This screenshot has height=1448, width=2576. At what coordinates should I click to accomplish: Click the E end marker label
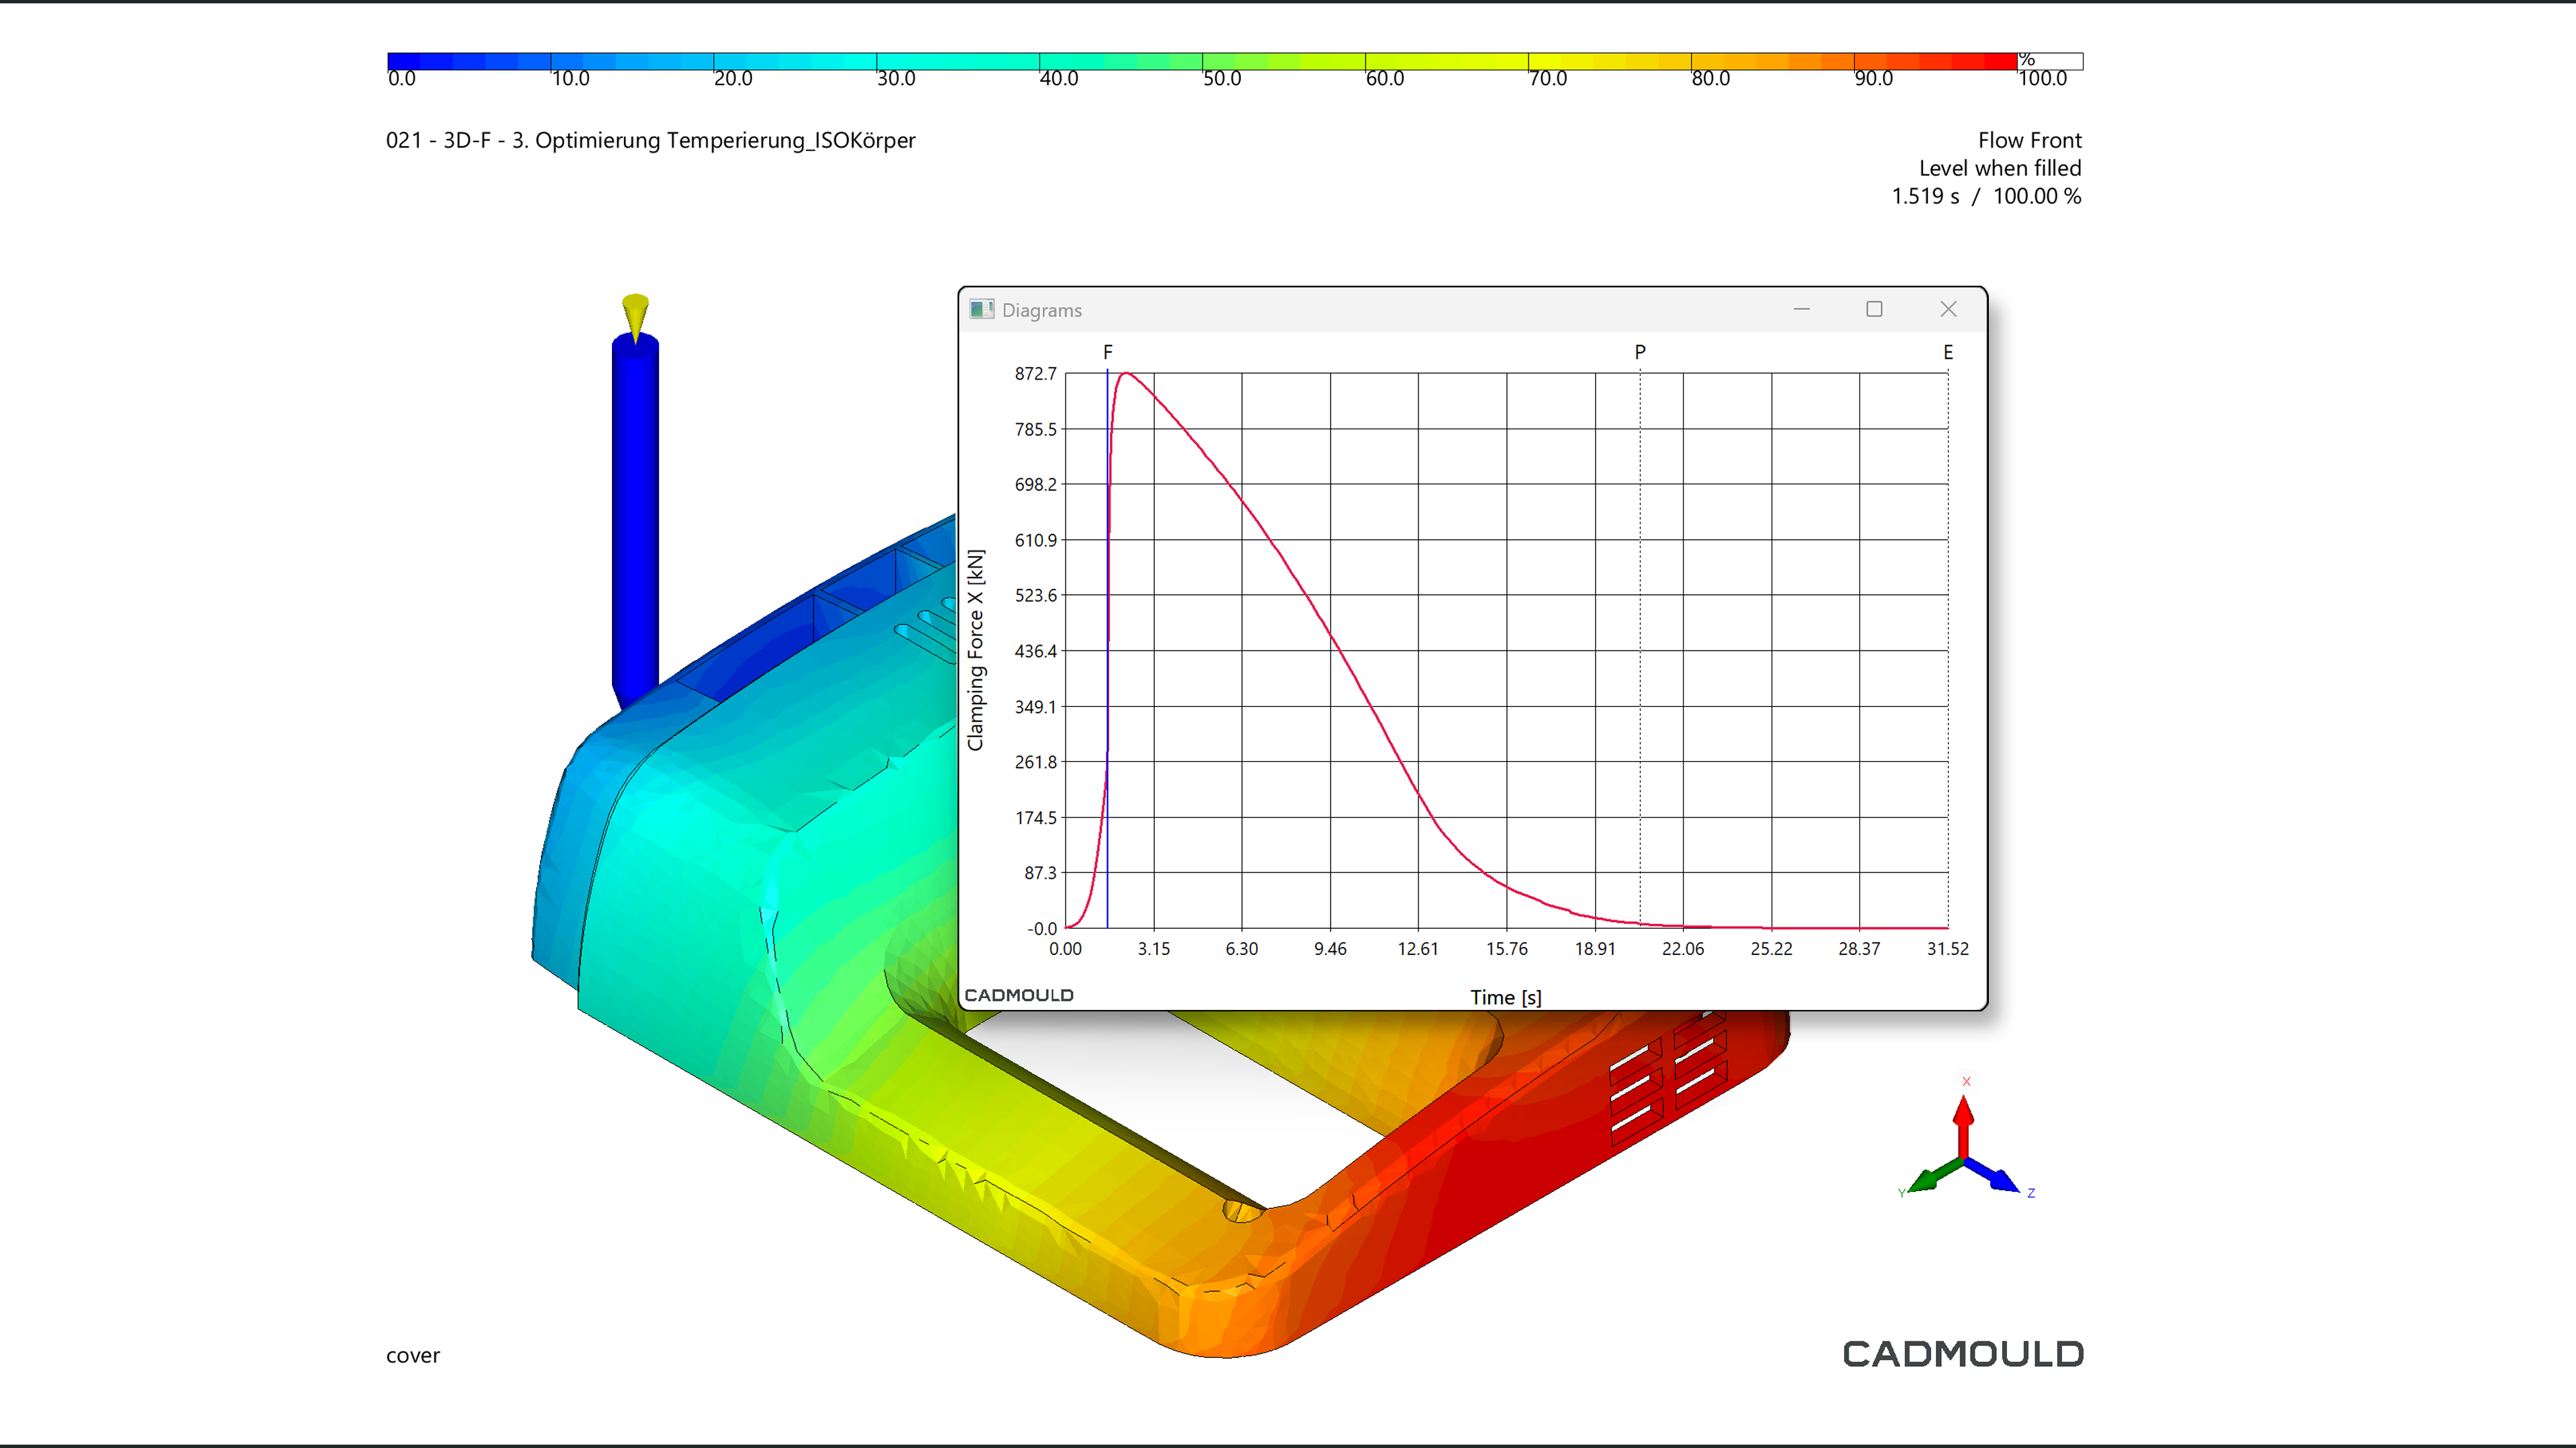tap(1948, 351)
